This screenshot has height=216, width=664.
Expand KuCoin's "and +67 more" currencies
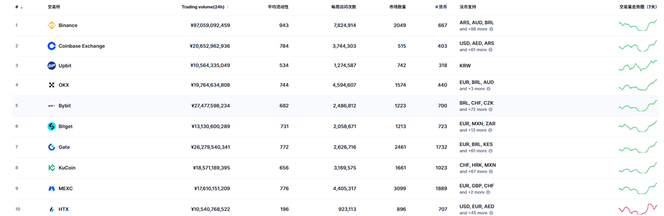point(473,172)
